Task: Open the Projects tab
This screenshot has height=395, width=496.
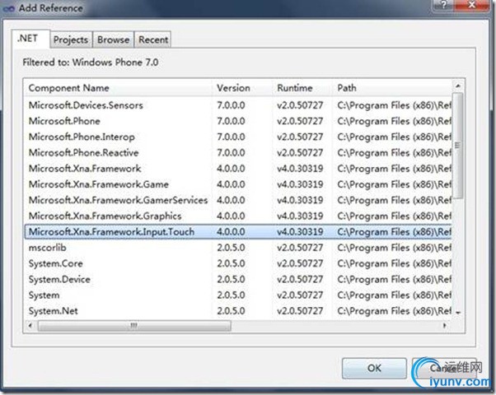Action: [71, 39]
